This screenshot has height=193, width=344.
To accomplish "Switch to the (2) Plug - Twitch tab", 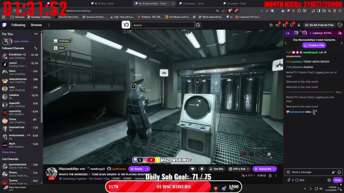I will (x=105, y=3).
